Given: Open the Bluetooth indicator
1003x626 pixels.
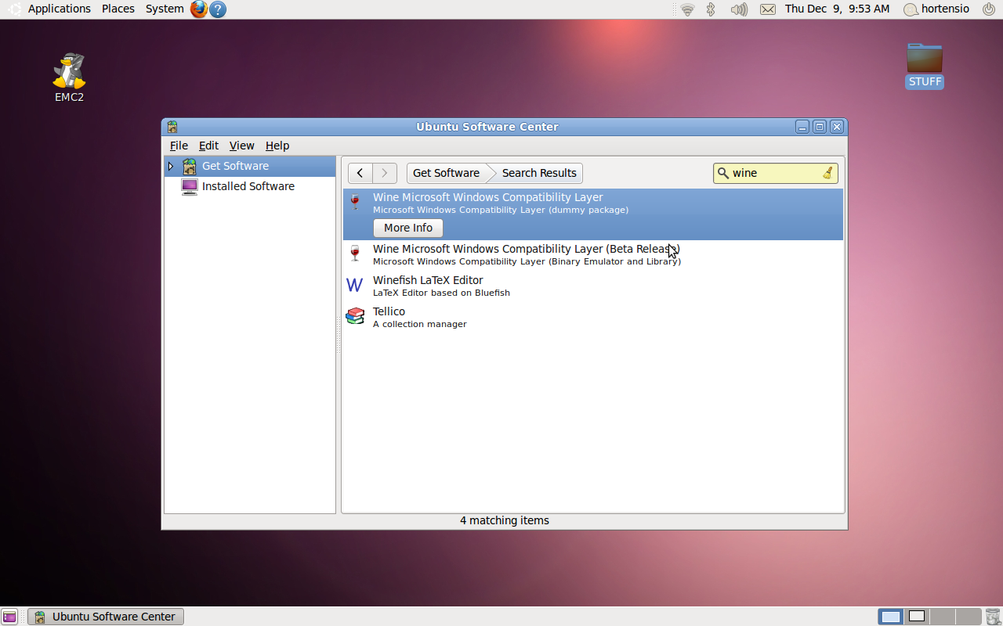Looking at the screenshot, I should tap(711, 9).
